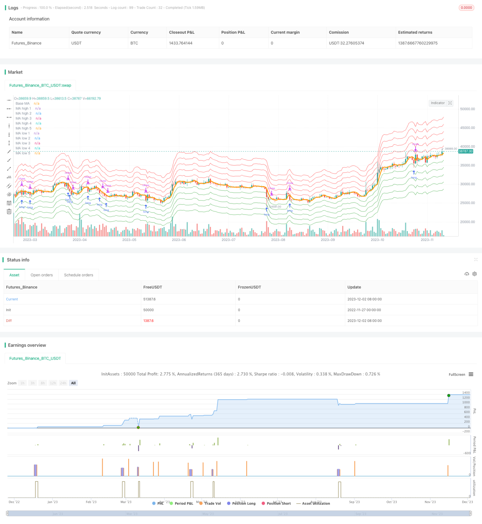Set zoom range to 1h
The width and height of the screenshot is (482, 524).
pyautogui.click(x=22, y=383)
